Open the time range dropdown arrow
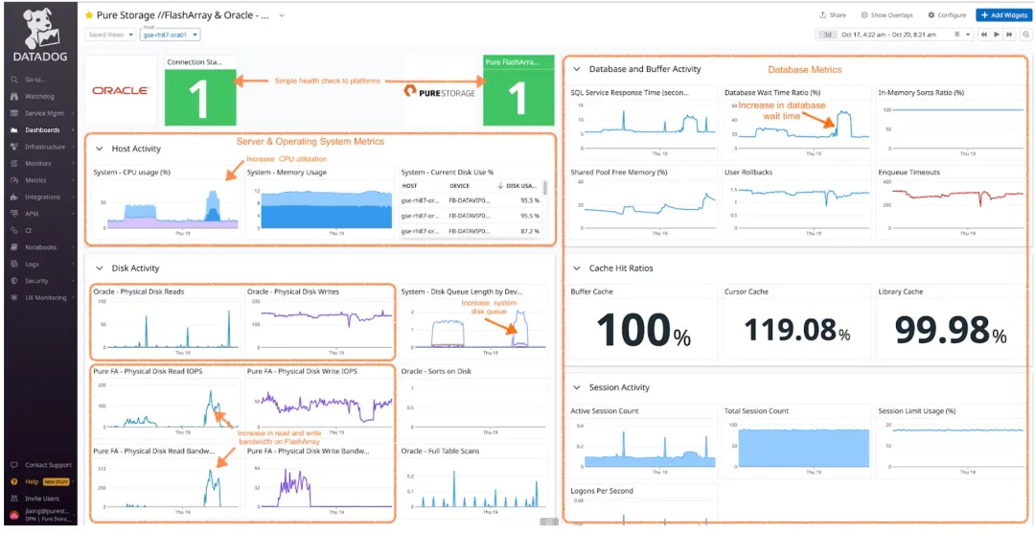This screenshot has height=534, width=1035. [968, 35]
